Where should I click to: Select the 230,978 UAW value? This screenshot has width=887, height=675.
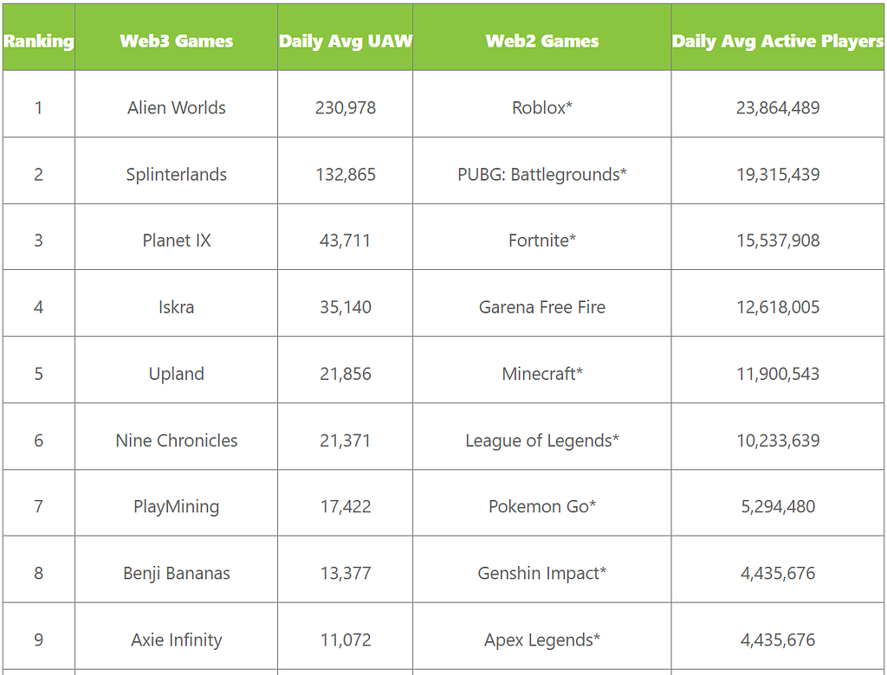click(346, 107)
